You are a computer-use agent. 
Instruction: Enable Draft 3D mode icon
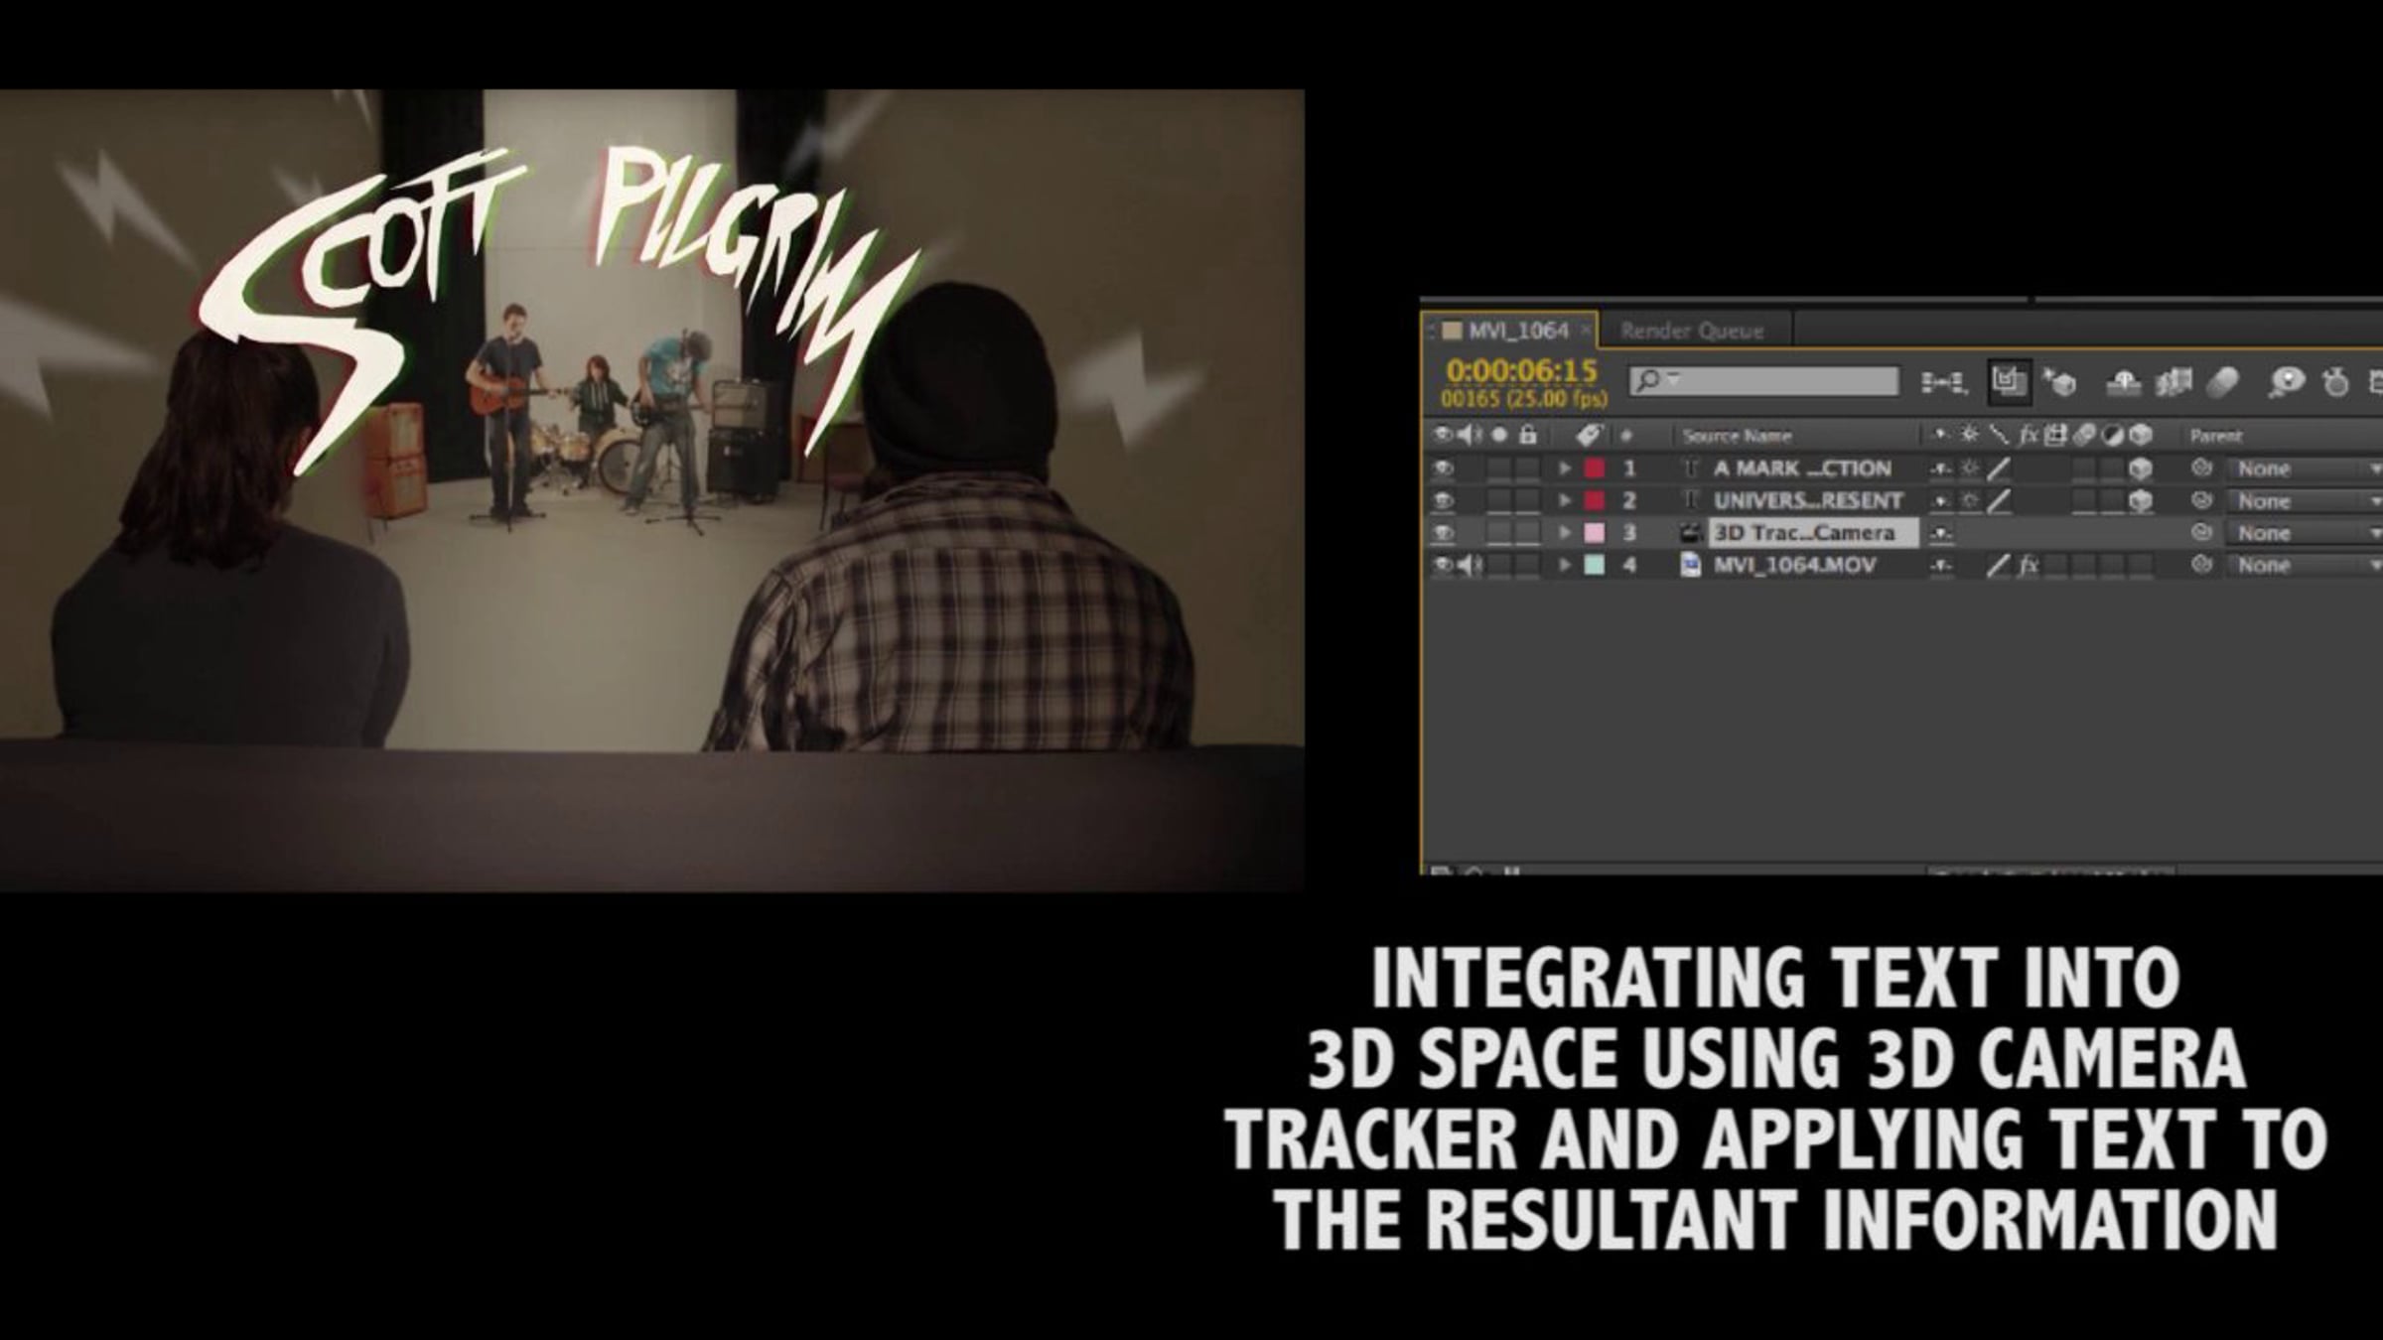2060,382
